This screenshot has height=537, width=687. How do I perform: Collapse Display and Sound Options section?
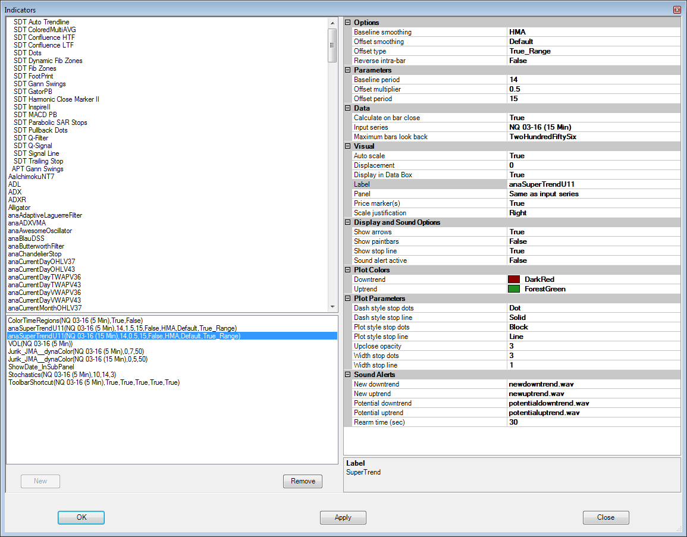tap(348, 222)
